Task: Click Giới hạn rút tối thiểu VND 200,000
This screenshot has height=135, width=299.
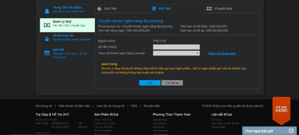Action: pos(204,26)
